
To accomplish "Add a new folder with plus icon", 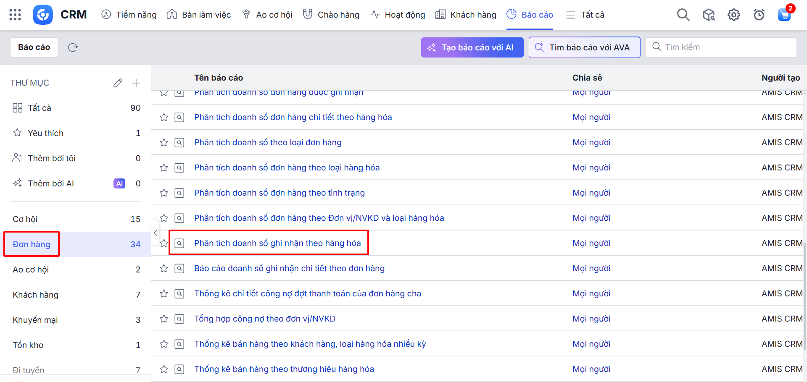I will (136, 83).
